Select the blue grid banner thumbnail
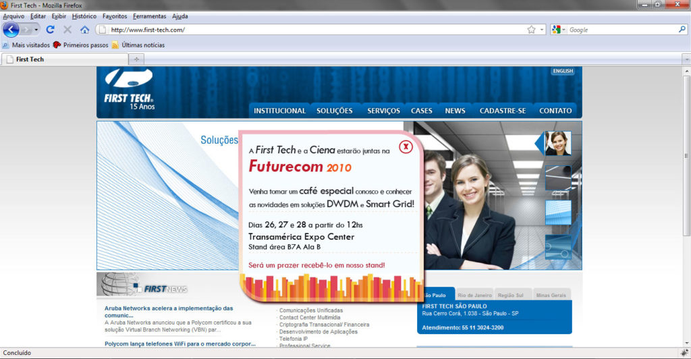 [x=558, y=213]
